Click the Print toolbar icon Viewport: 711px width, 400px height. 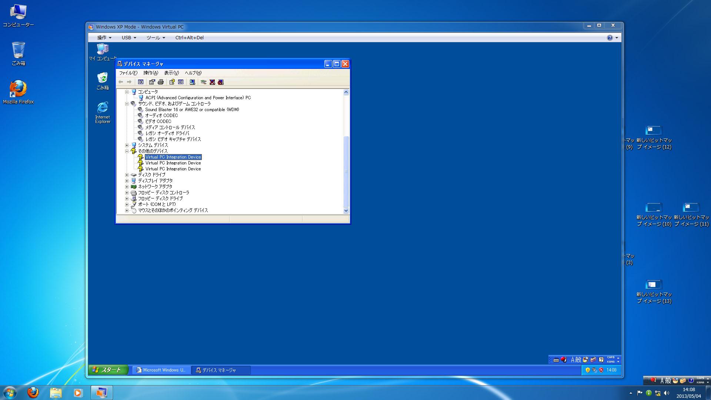pyautogui.click(x=160, y=82)
